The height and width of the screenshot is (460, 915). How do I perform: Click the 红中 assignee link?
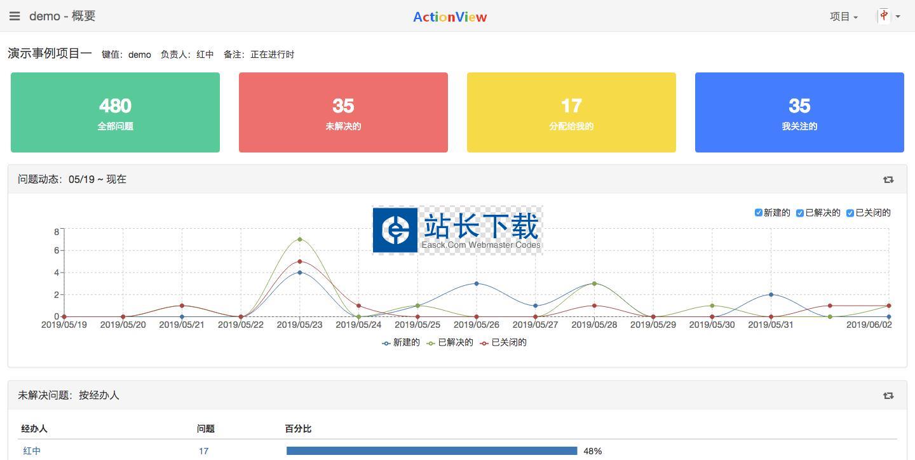pyautogui.click(x=32, y=451)
